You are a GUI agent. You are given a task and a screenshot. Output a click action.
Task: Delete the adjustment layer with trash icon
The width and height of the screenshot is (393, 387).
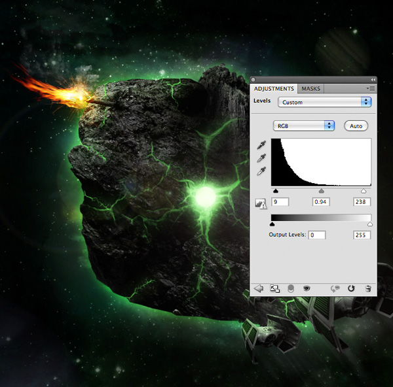[368, 288]
